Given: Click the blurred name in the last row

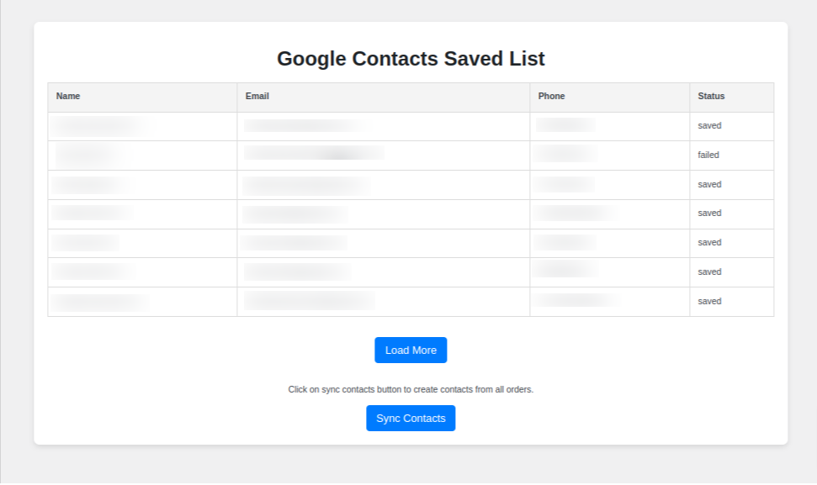Looking at the screenshot, I should coord(100,302).
